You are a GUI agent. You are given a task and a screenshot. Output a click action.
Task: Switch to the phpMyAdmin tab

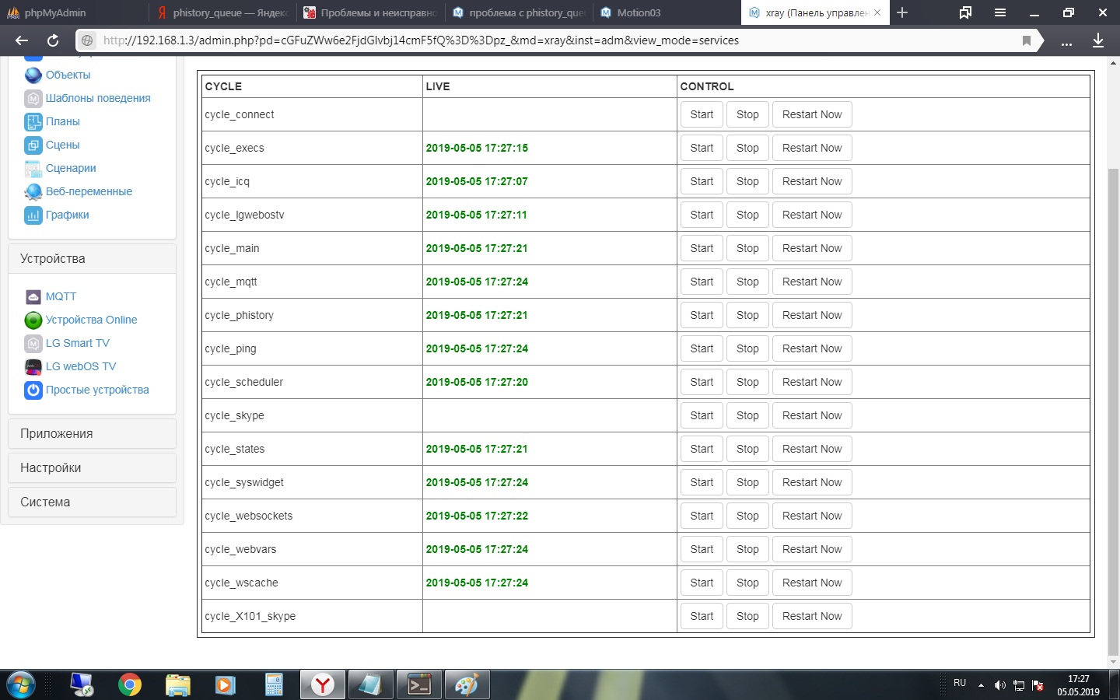click(x=74, y=12)
